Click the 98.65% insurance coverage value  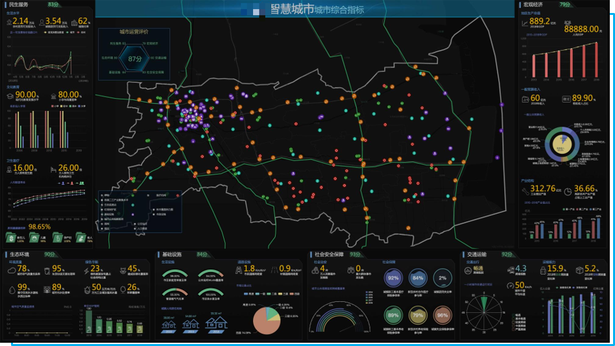coord(39,227)
